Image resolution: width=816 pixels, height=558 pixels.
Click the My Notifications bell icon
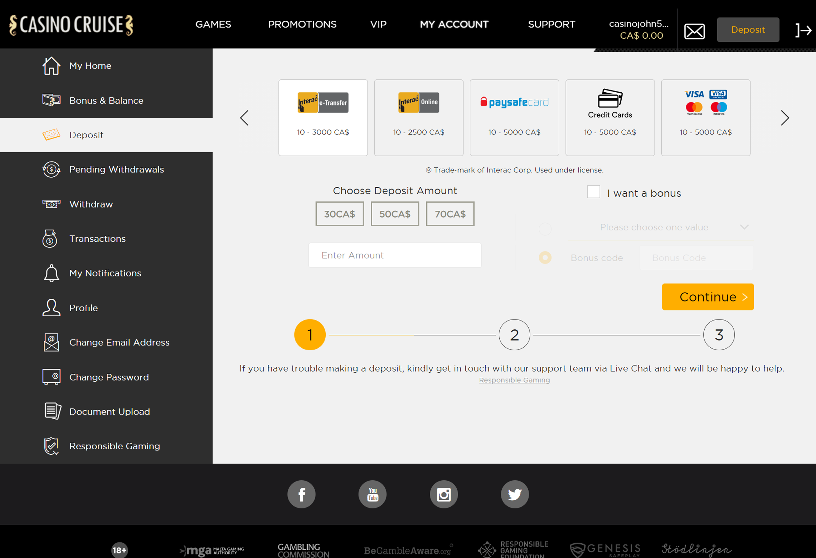[51, 273]
